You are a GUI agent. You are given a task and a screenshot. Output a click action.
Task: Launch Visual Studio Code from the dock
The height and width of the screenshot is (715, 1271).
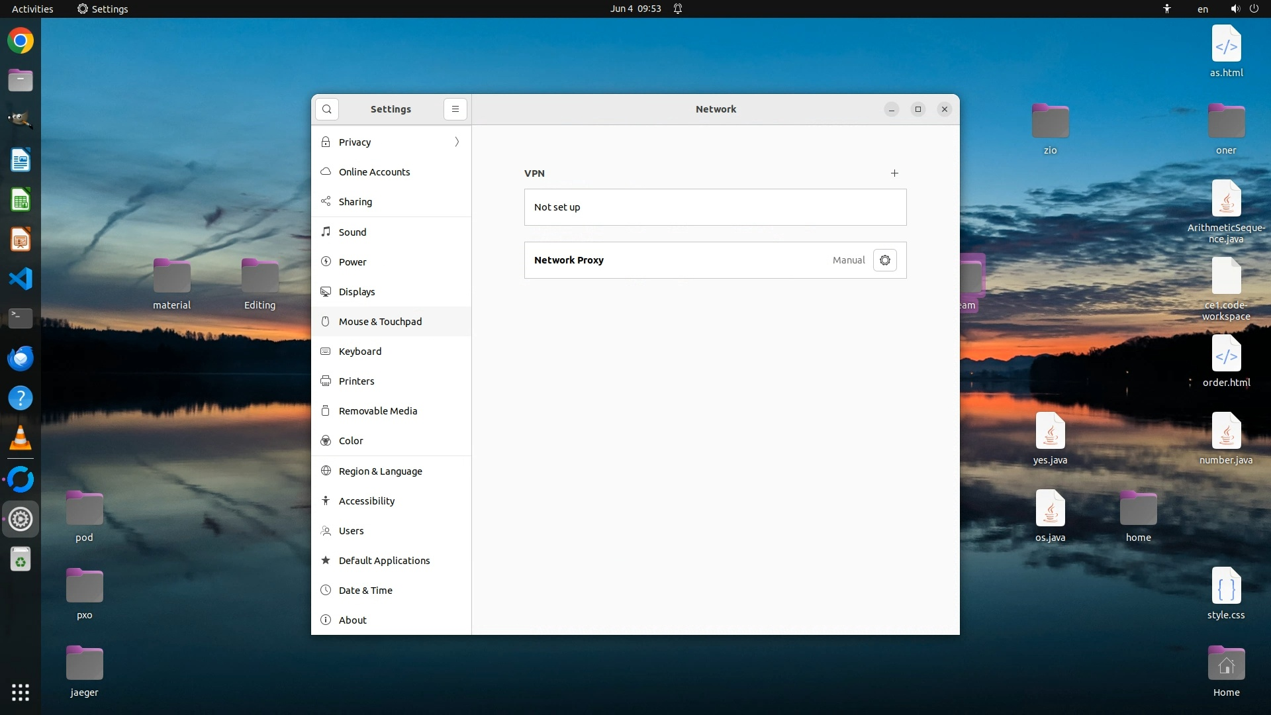point(21,279)
